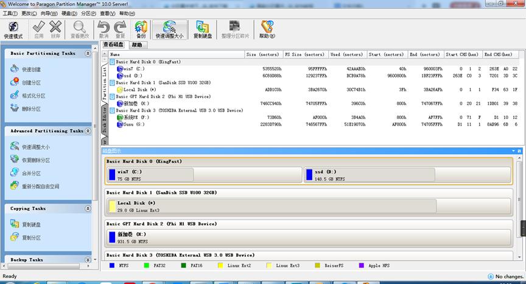
Task: Expand the Backup Tasks section
Action: point(88,260)
